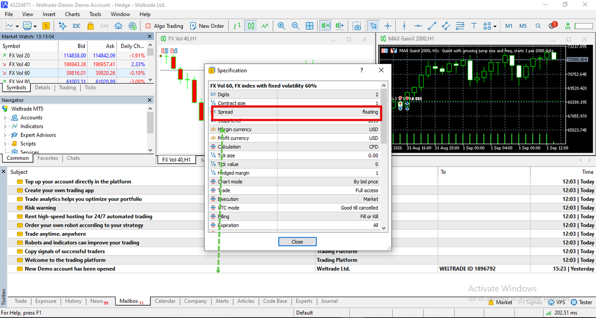Zoom in on the chart

[x=281, y=26]
